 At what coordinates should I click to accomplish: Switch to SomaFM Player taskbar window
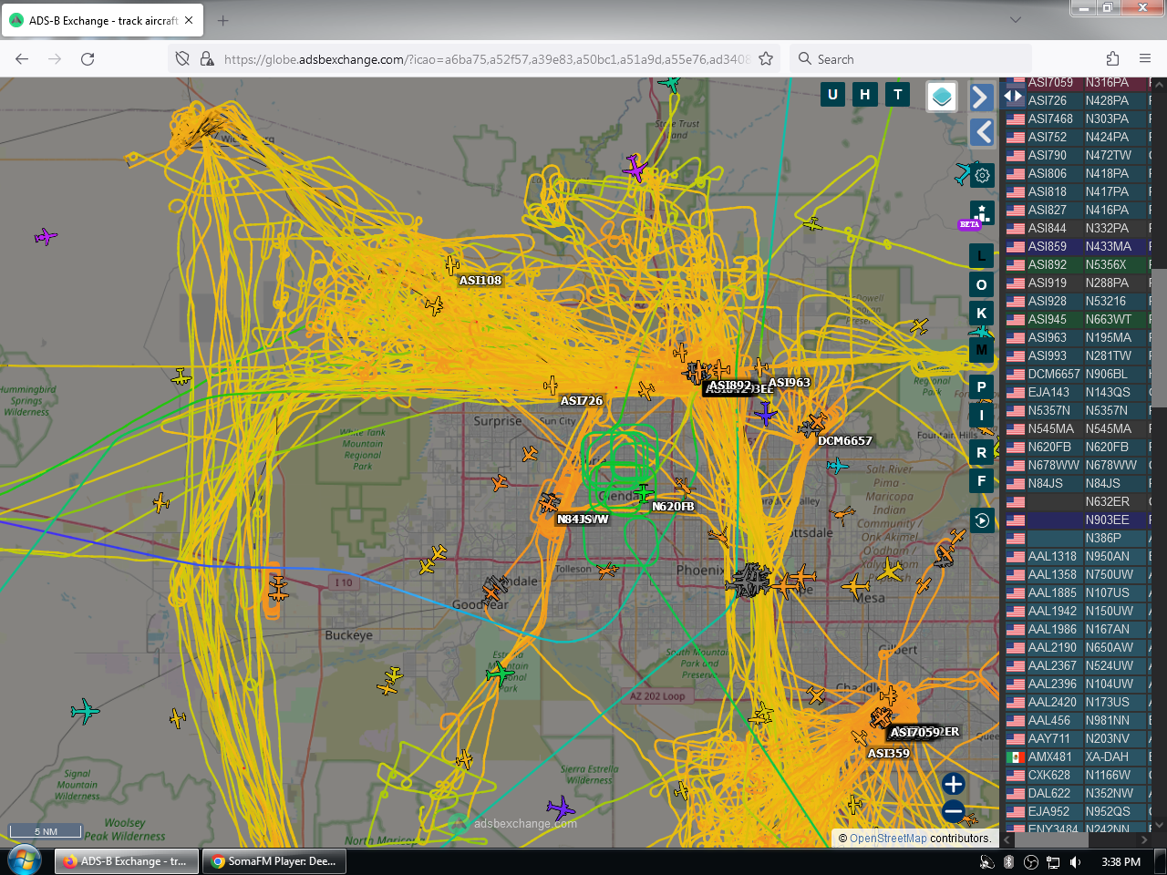[x=274, y=860]
